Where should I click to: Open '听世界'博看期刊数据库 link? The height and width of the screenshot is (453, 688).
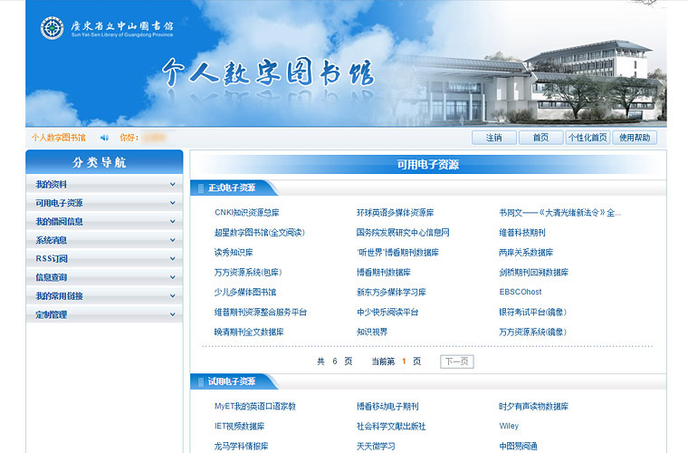coord(398,253)
